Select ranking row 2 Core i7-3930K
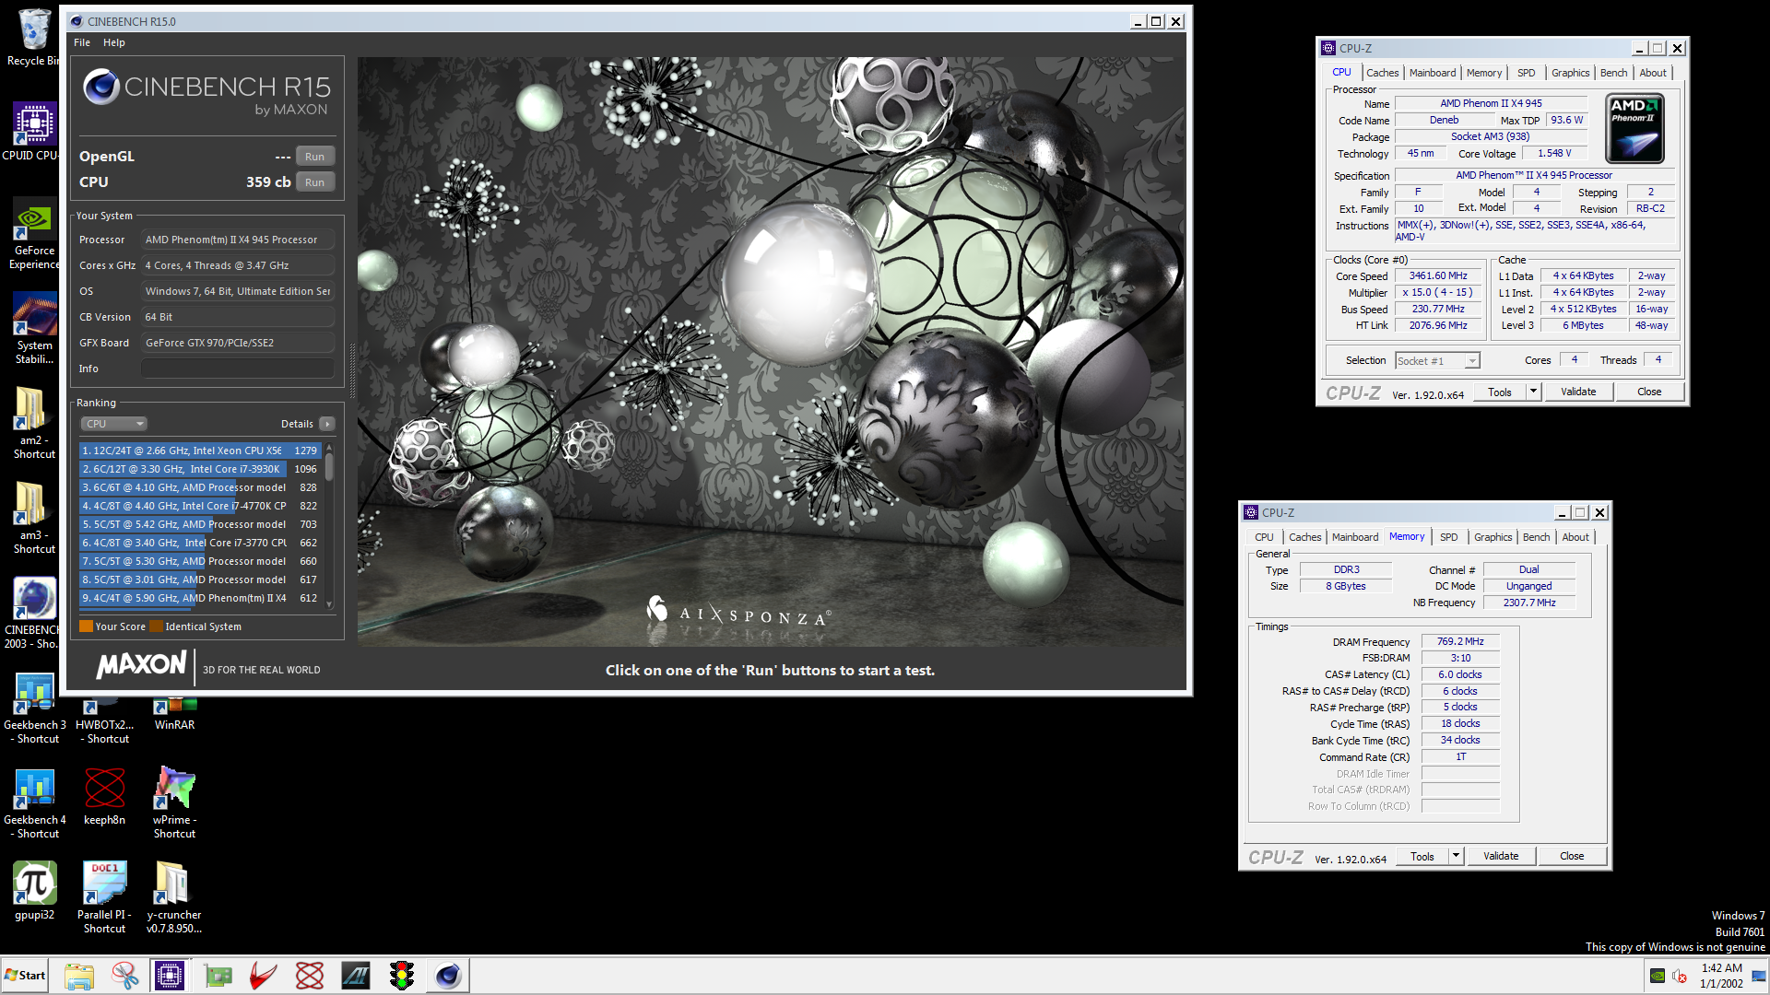The width and height of the screenshot is (1770, 995). 200,469
